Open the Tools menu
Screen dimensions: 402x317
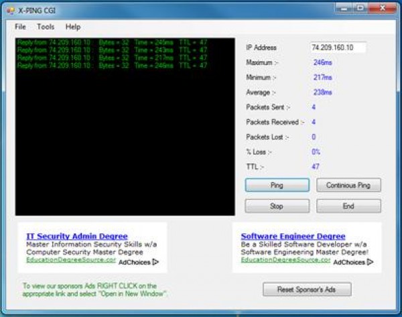[46, 27]
